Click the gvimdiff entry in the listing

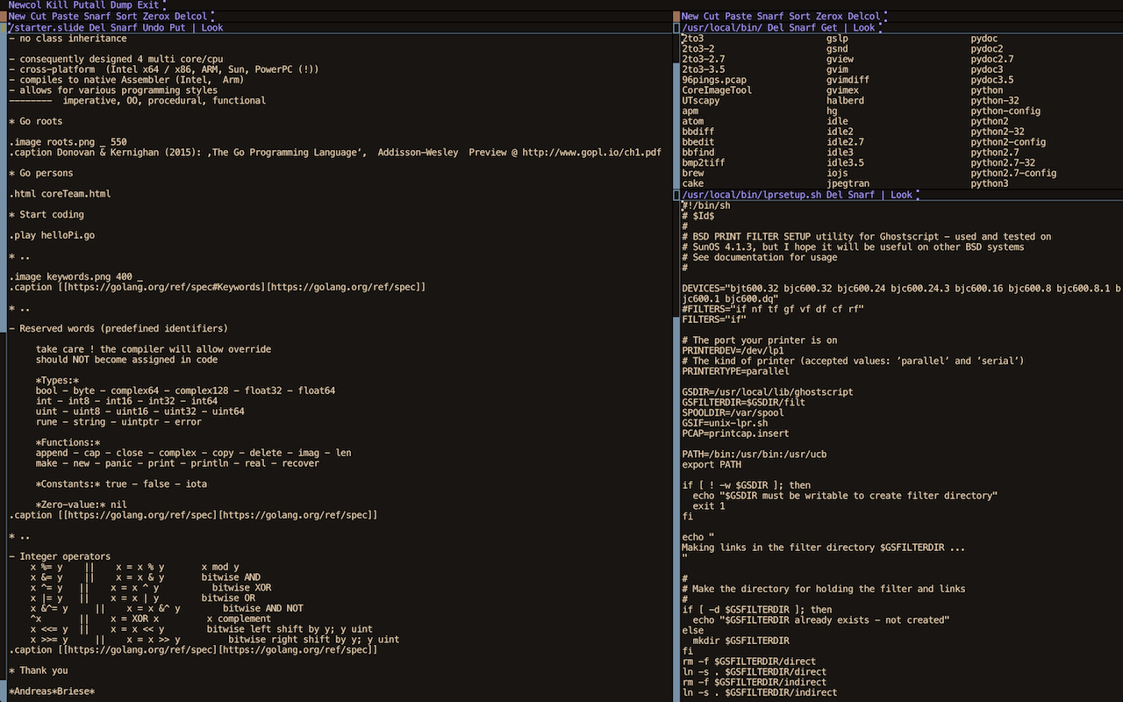[848, 80]
